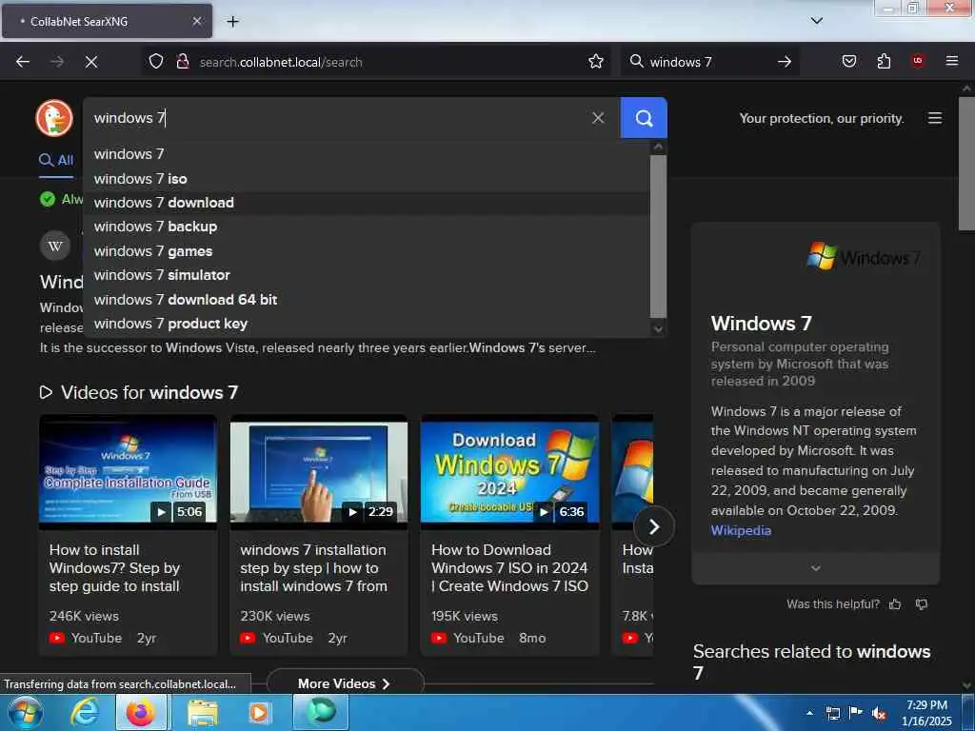Open the extensions puzzle icon

pyautogui.click(x=884, y=61)
